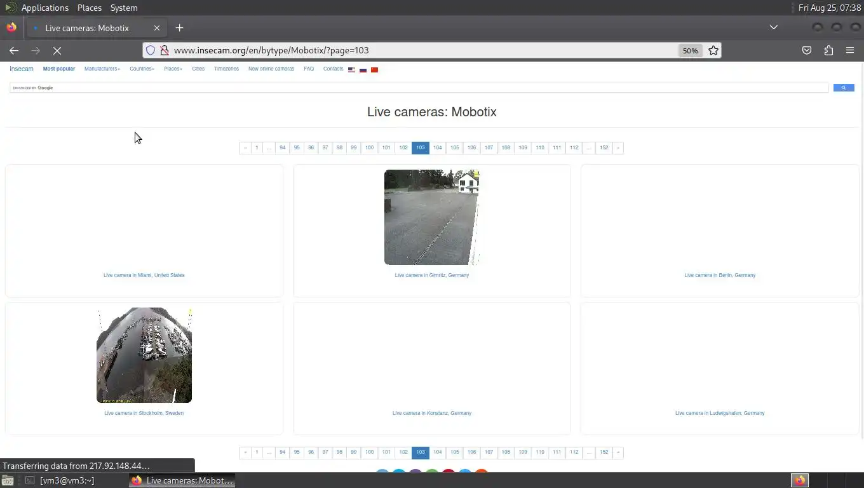Open Live camera in Stockholm, Sweden link

144,413
